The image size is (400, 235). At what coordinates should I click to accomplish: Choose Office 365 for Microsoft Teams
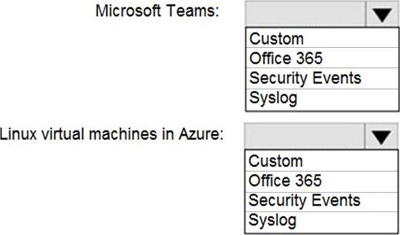[285, 58]
